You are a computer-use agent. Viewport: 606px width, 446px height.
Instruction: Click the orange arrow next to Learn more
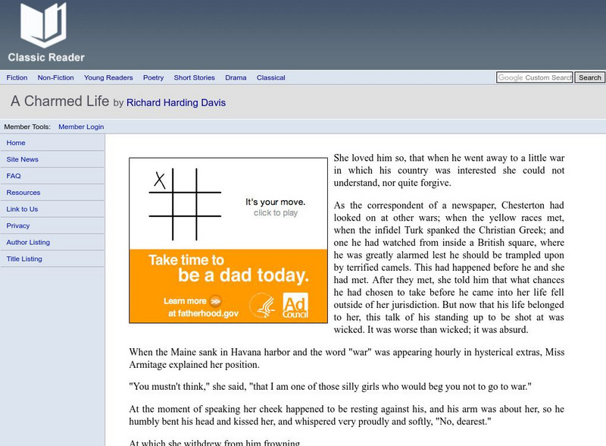pos(215,300)
